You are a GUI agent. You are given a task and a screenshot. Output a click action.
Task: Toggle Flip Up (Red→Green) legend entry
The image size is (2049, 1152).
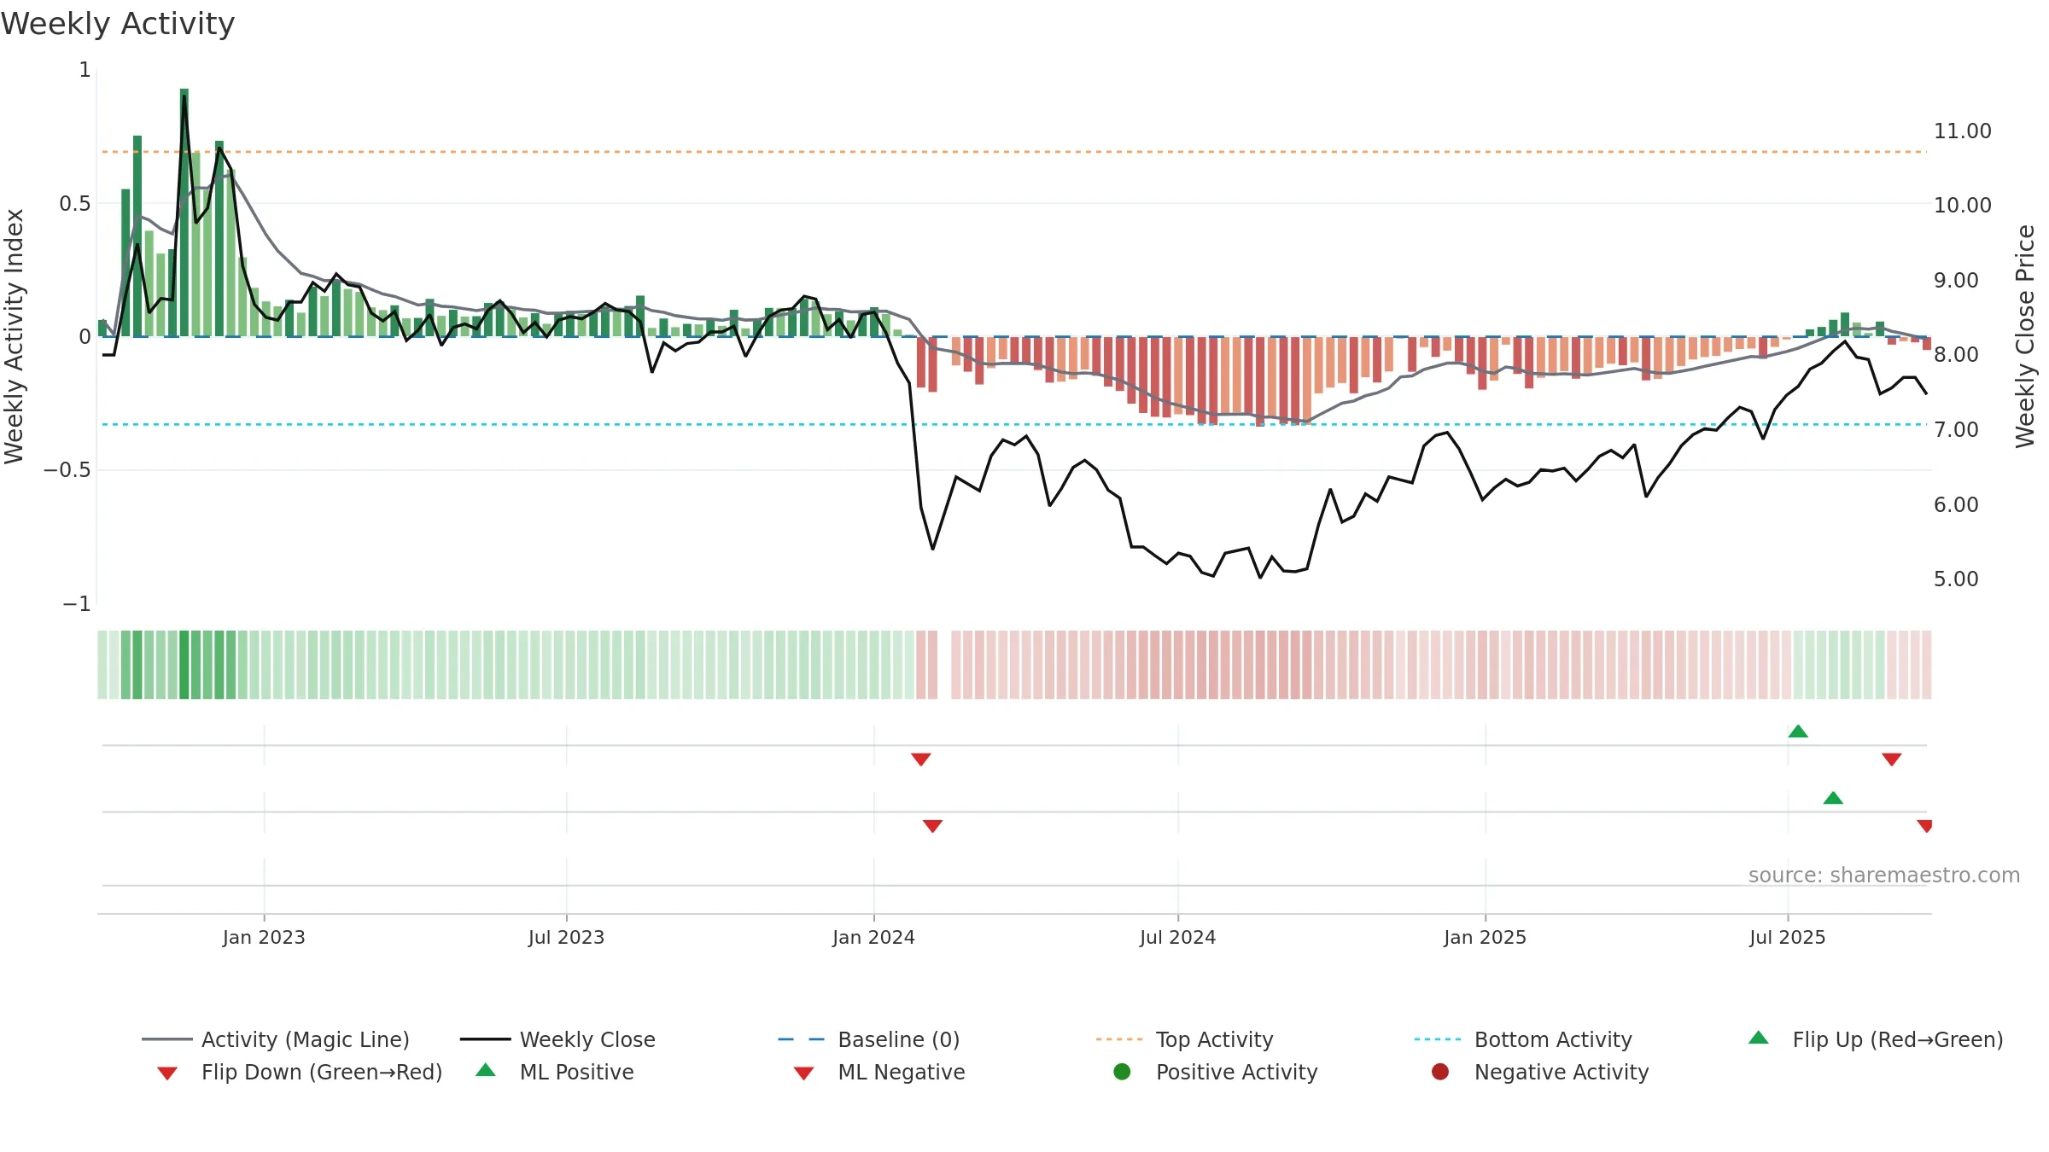pyautogui.click(x=1876, y=1039)
